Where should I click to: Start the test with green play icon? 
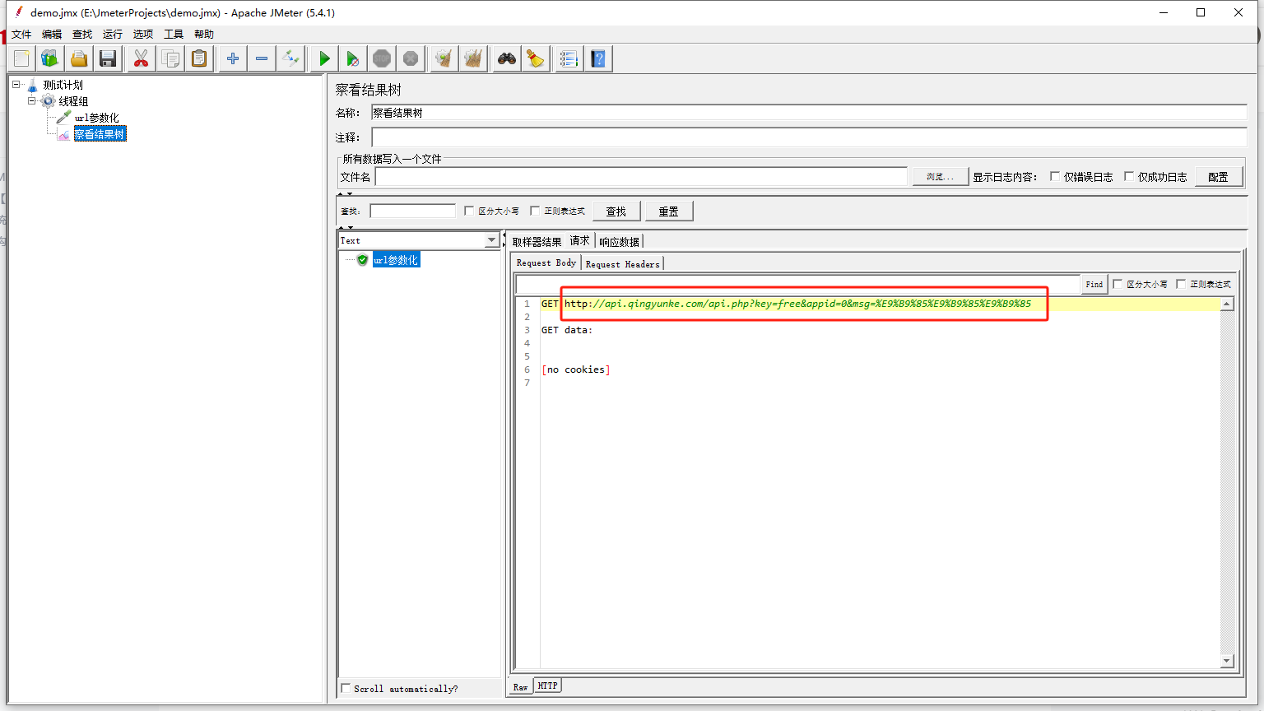tap(324, 58)
